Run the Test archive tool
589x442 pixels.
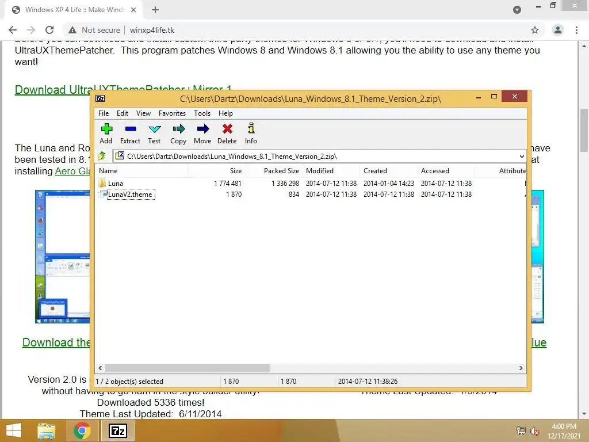click(154, 129)
